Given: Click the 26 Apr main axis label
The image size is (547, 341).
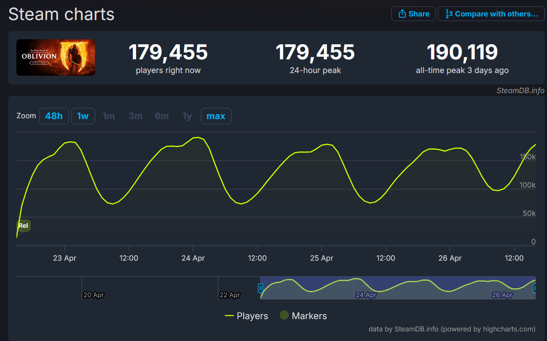Looking at the screenshot, I should [450, 258].
